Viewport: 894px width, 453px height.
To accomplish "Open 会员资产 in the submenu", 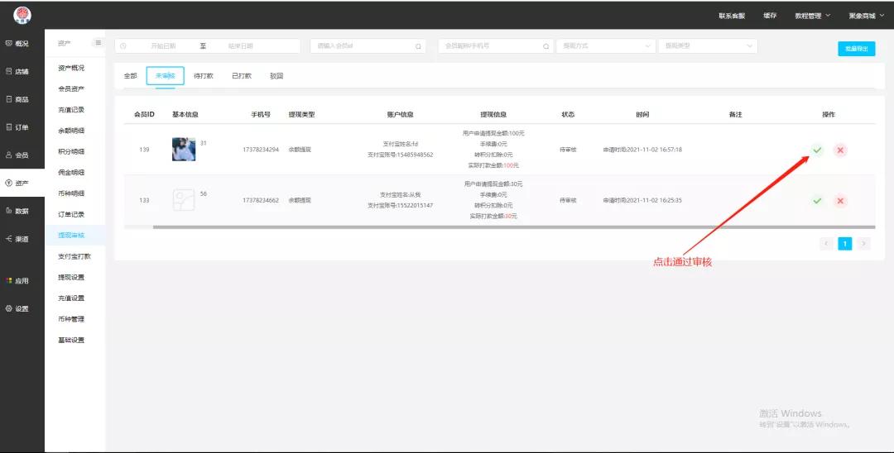I will (x=71, y=88).
